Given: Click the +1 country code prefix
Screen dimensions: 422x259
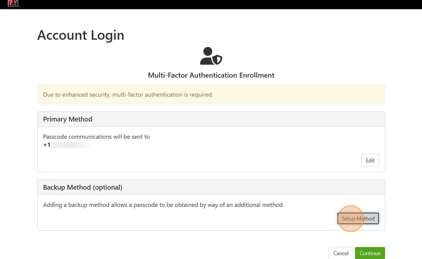Looking at the screenshot, I should coord(47,145).
